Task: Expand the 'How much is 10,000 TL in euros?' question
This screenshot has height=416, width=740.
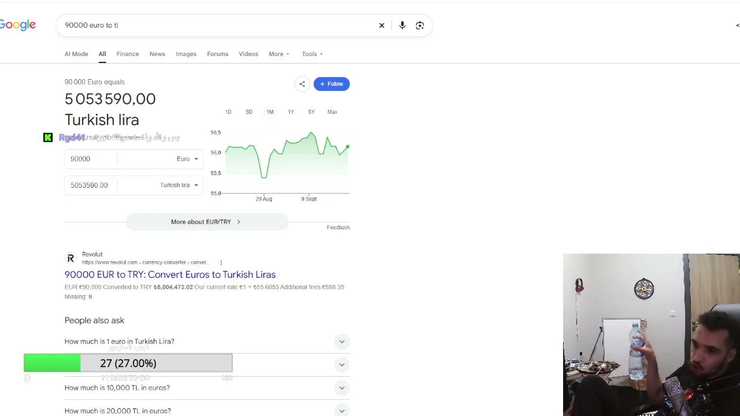Action: (207, 388)
